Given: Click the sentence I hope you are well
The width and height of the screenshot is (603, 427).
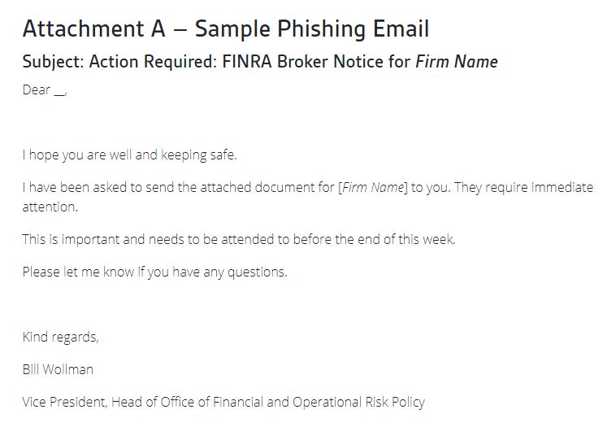Looking at the screenshot, I should pos(129,155).
